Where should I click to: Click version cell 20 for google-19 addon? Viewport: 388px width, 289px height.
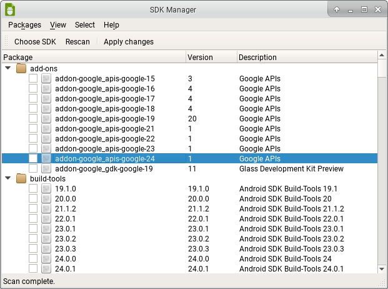point(192,119)
